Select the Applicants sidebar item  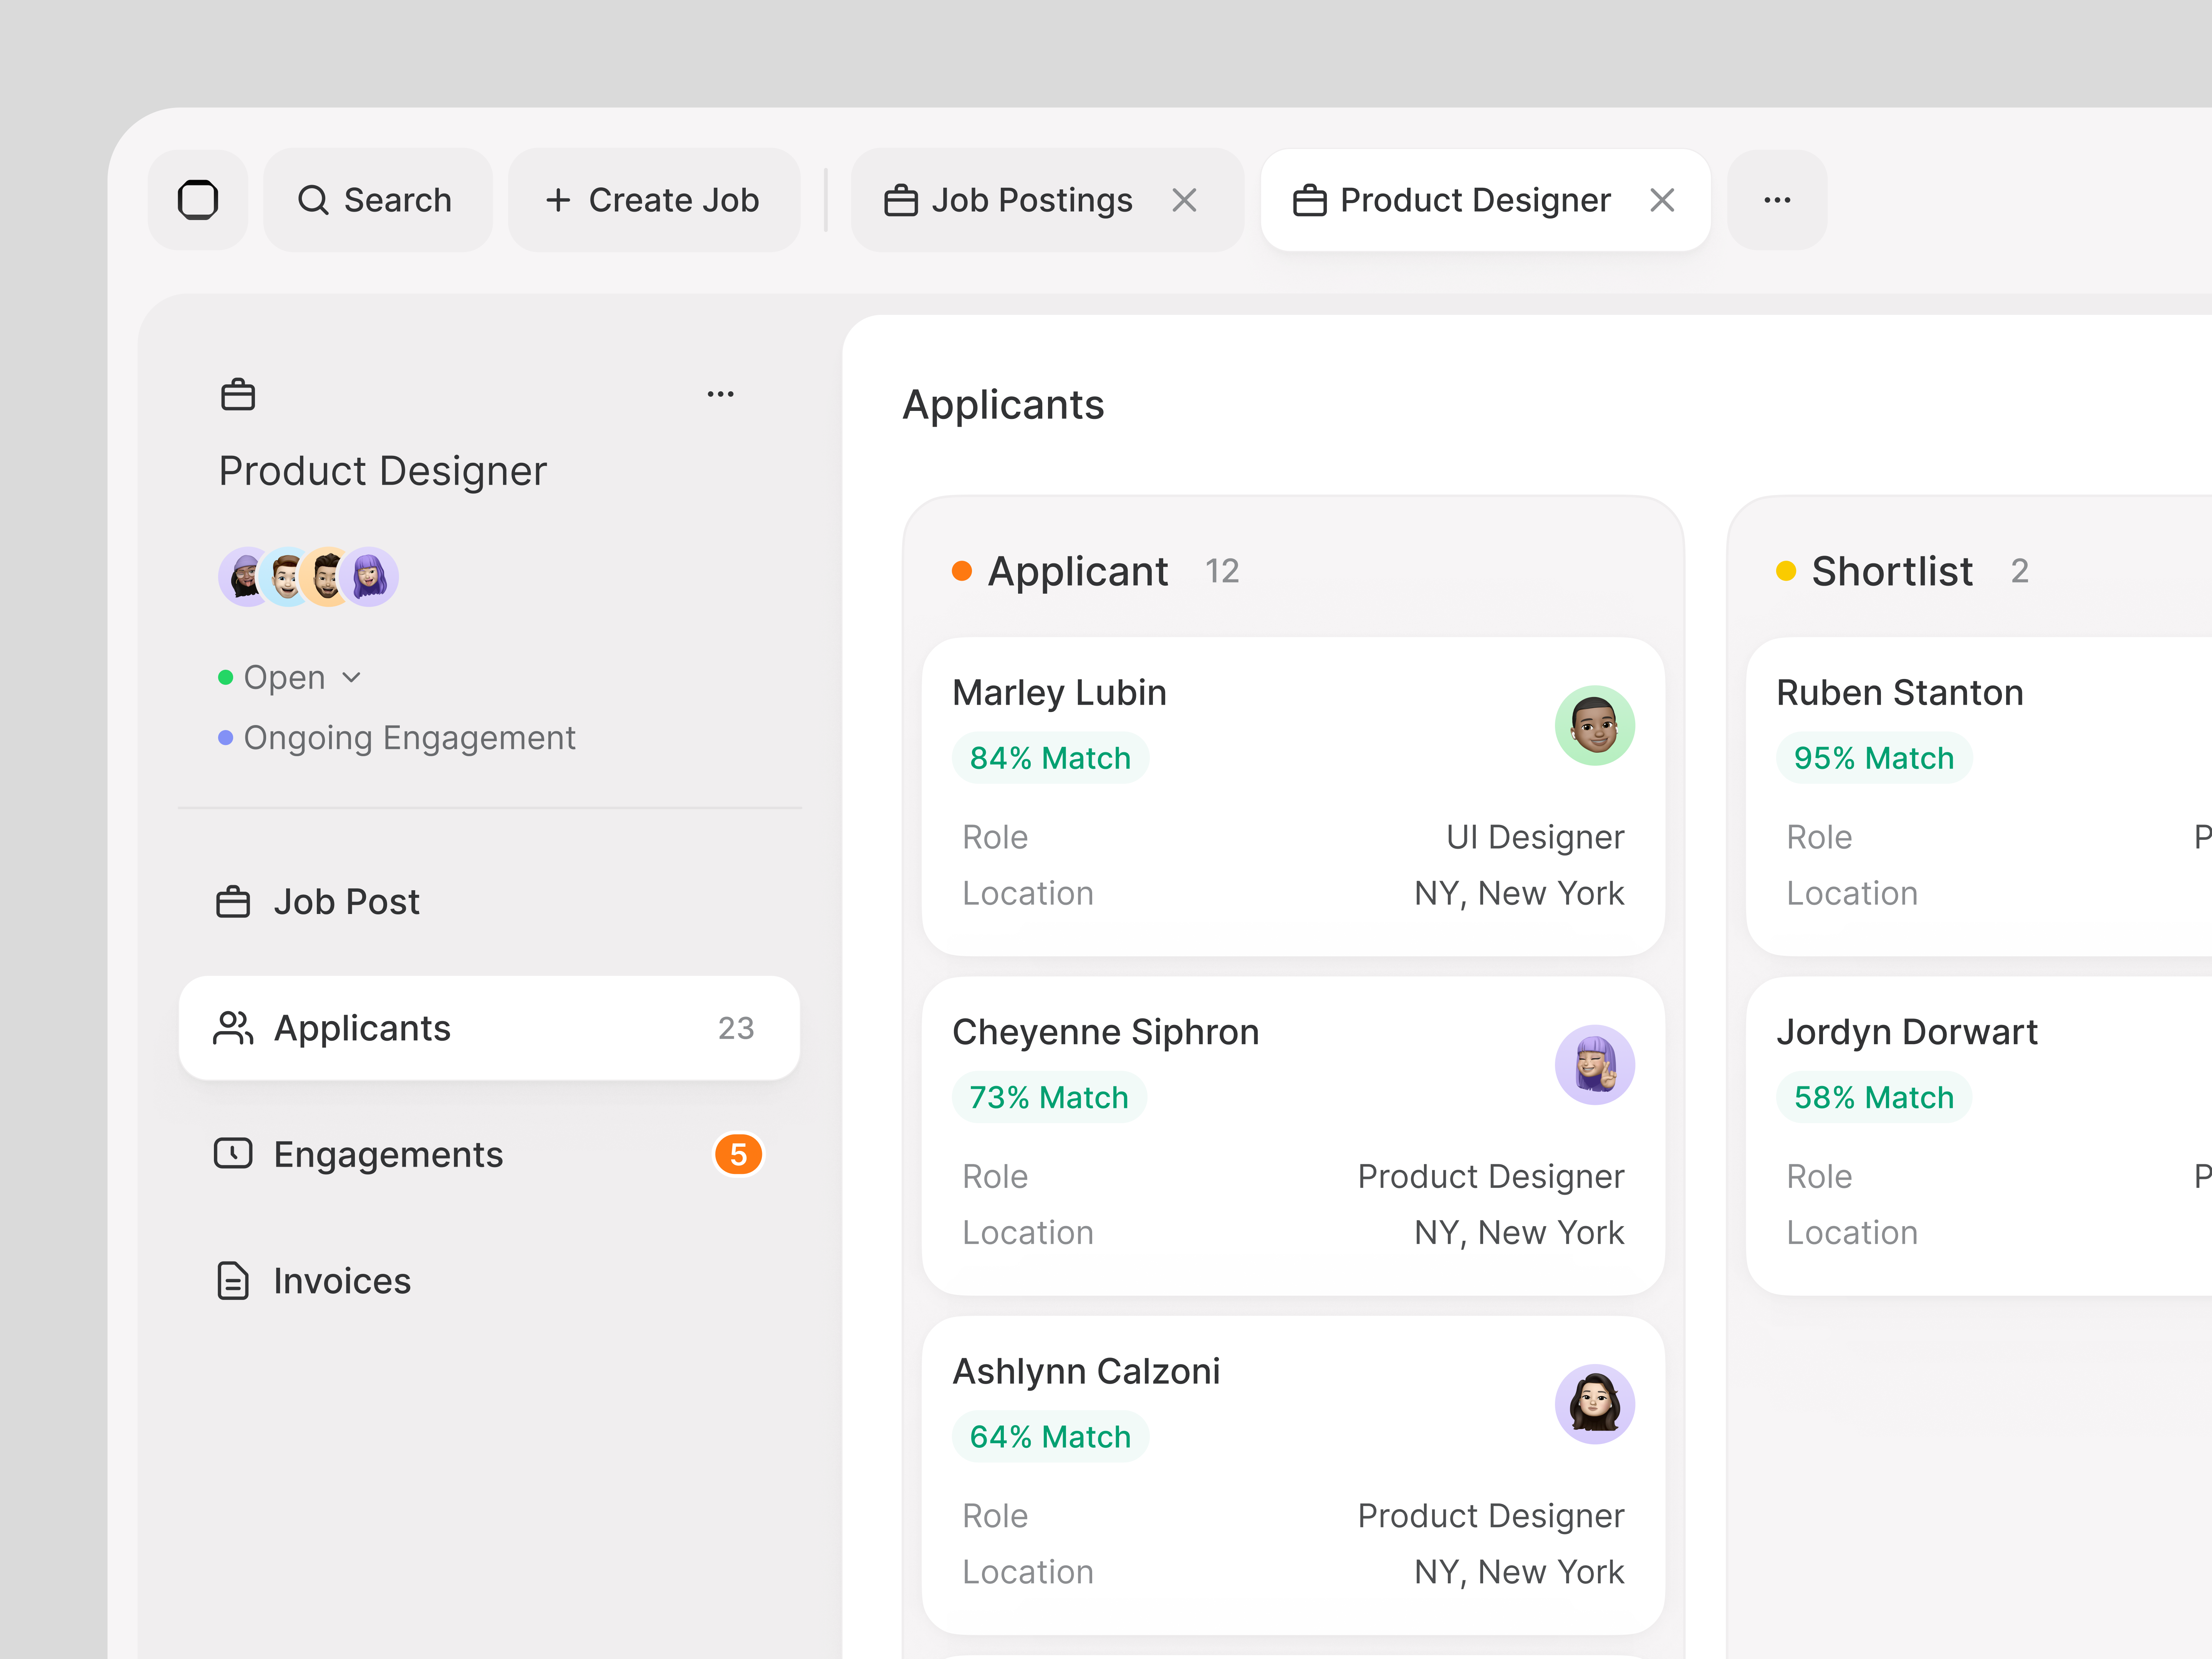489,1028
